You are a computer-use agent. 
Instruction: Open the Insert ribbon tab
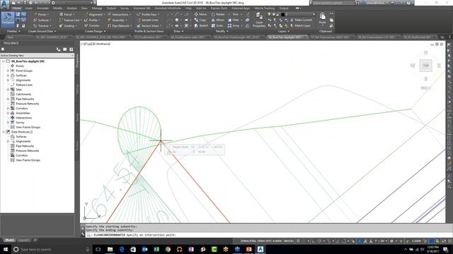tap(29, 8)
